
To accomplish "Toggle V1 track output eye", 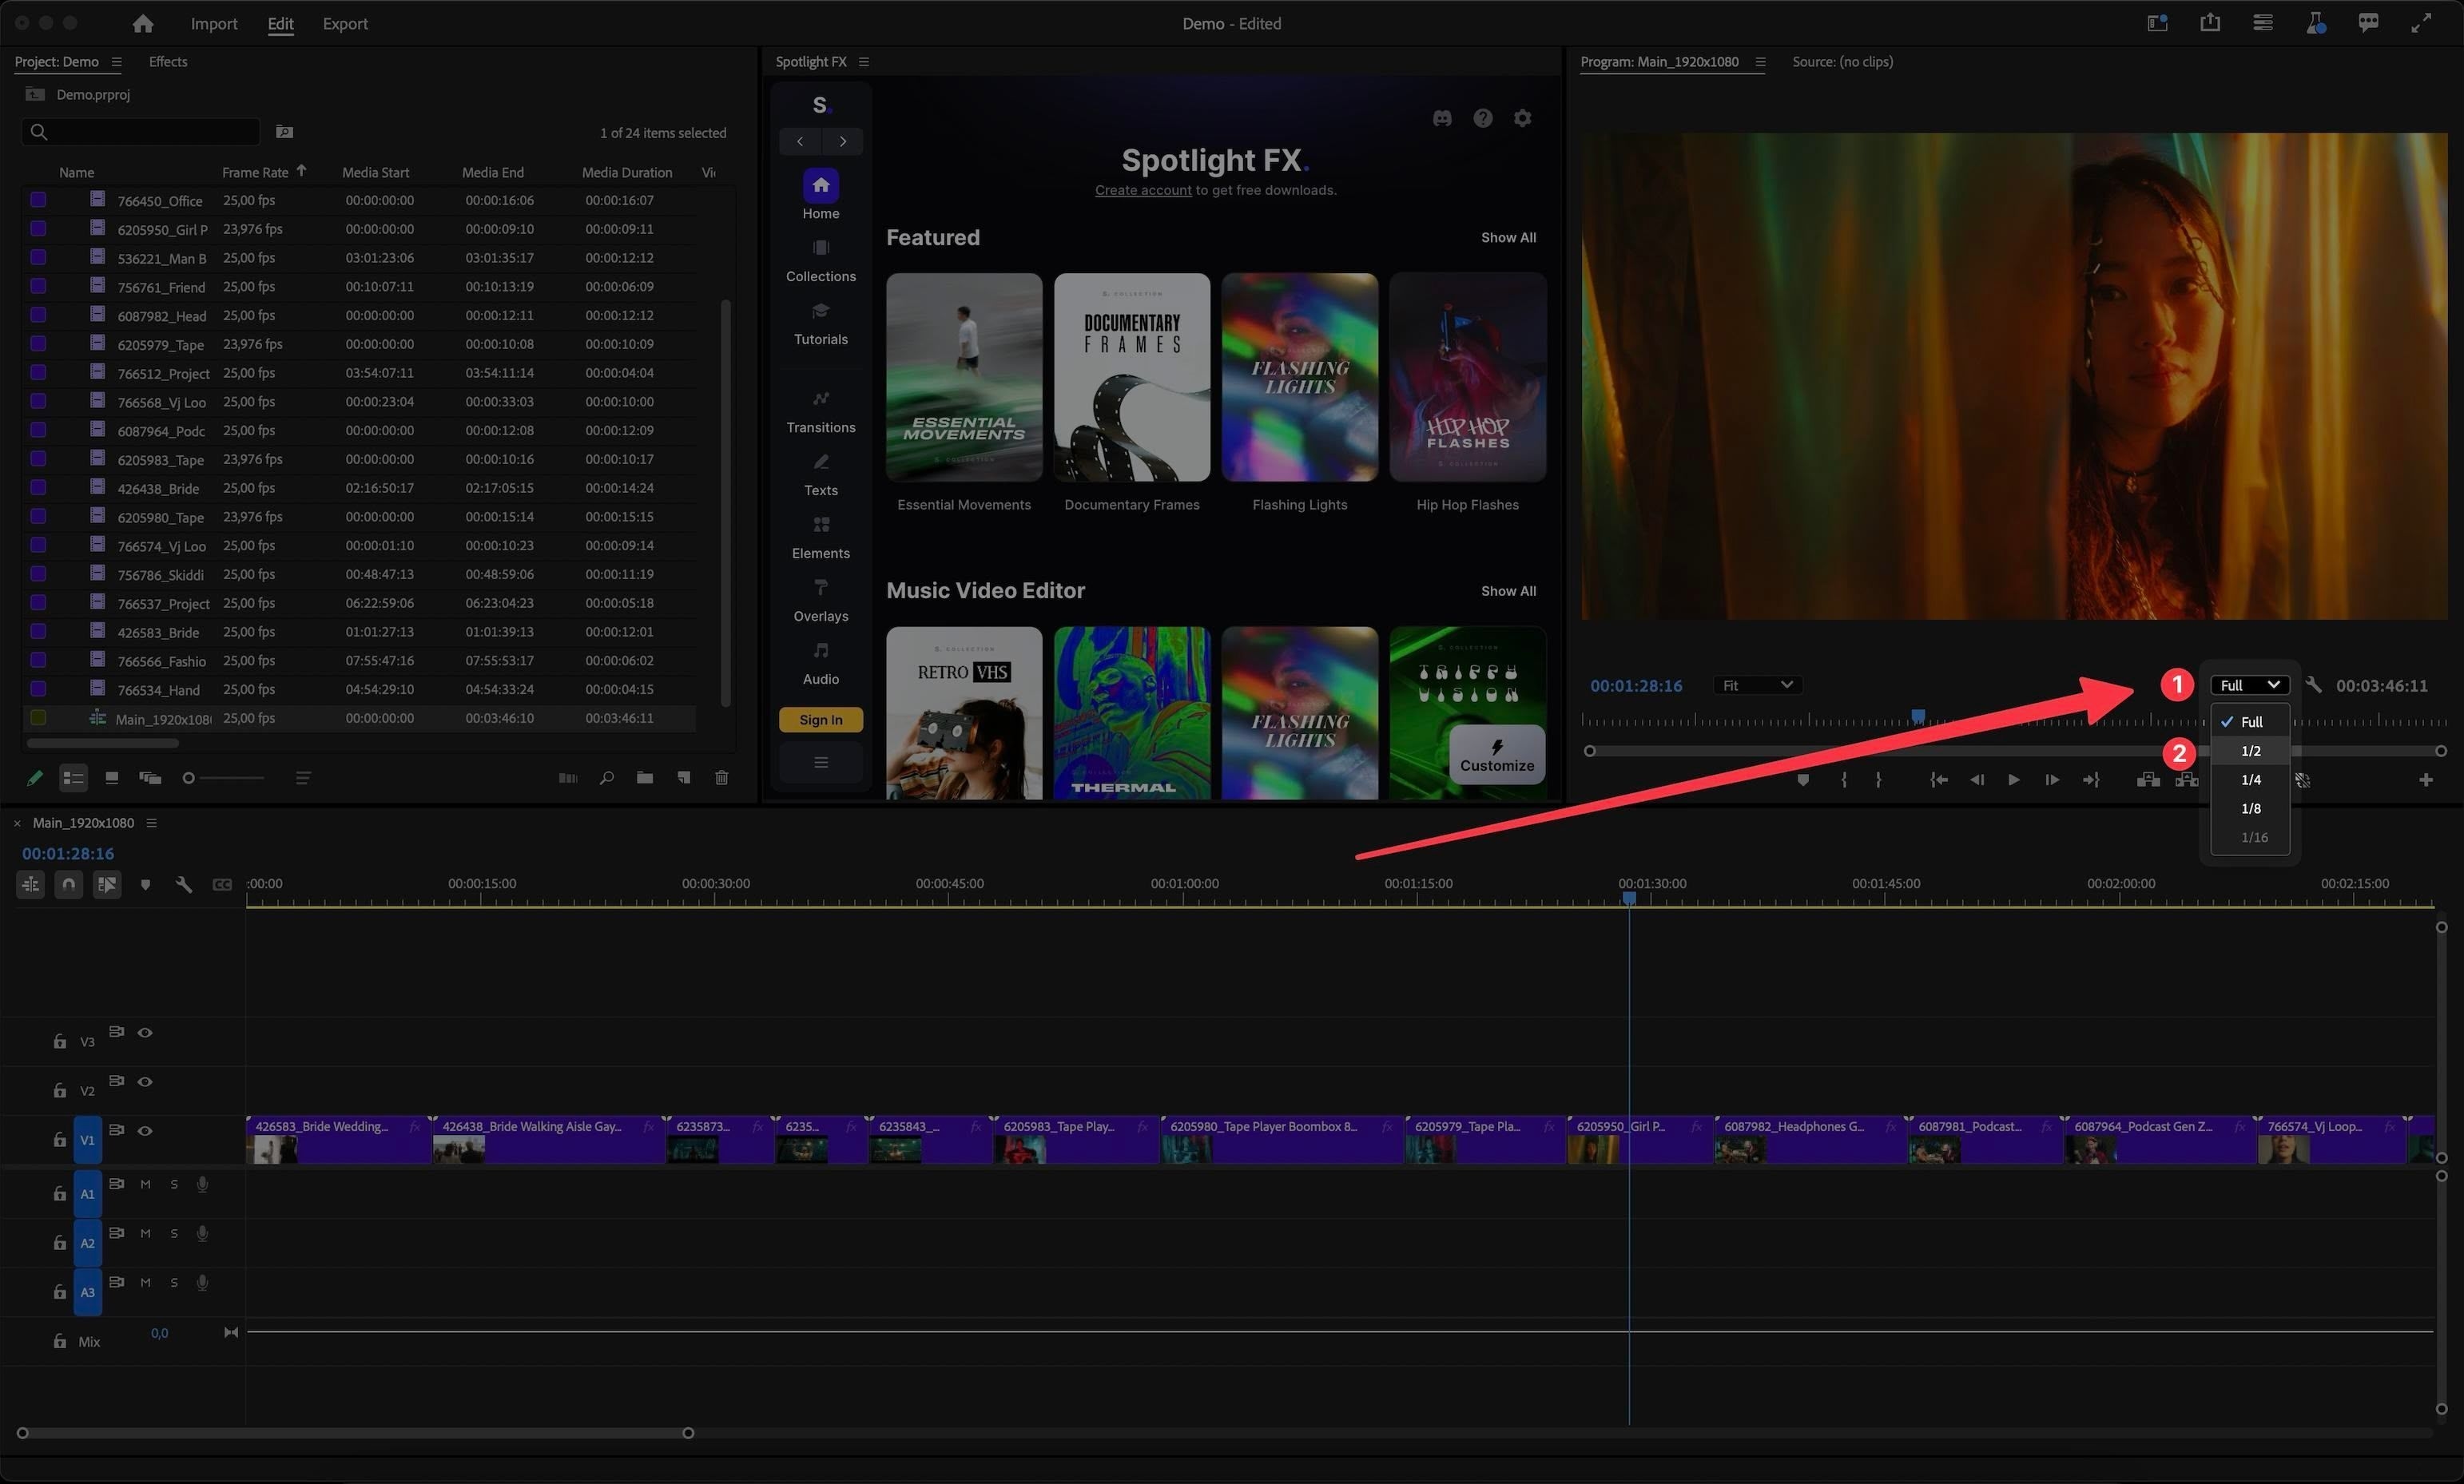I will pos(145,1130).
